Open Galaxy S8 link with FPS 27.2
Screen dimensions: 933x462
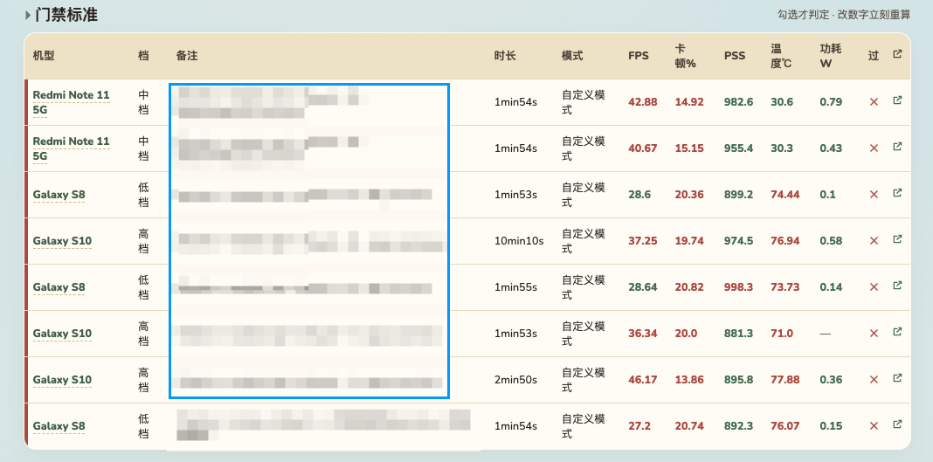(59, 427)
